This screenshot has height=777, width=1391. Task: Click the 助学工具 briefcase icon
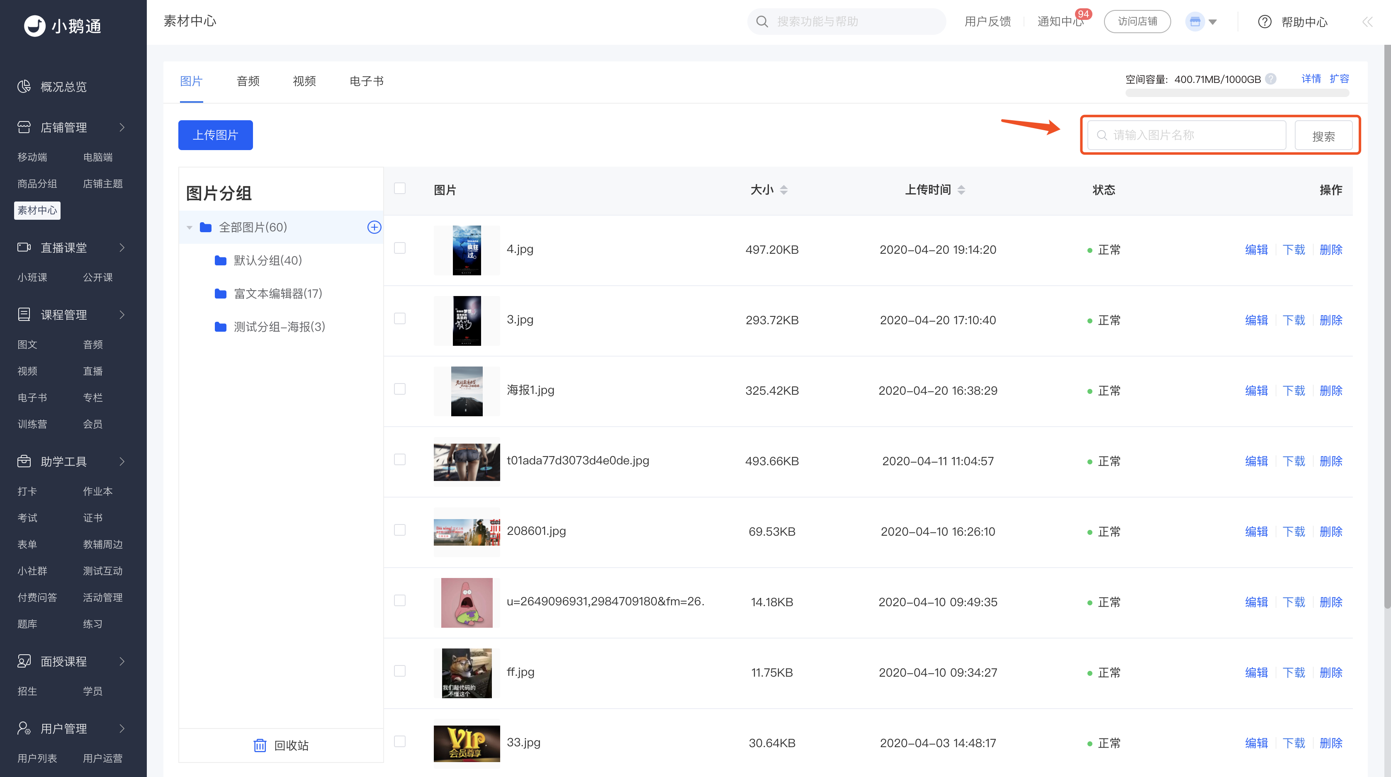coord(24,461)
